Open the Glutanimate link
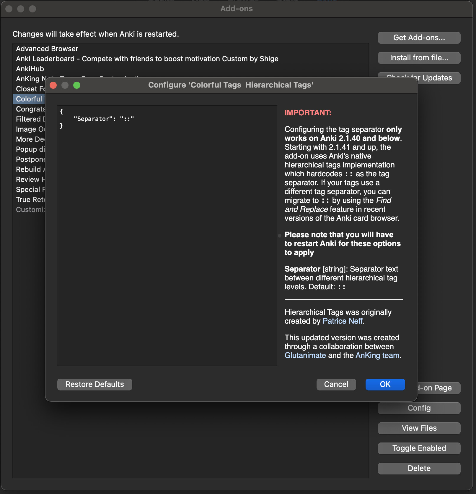 click(305, 355)
